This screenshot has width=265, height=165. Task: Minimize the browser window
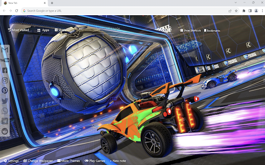click(x=244, y=2)
